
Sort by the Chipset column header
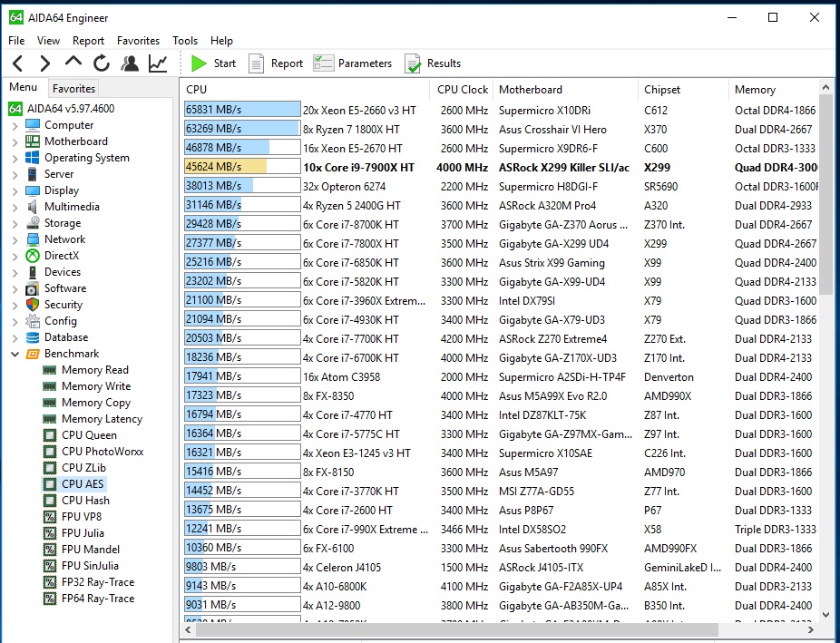click(684, 90)
